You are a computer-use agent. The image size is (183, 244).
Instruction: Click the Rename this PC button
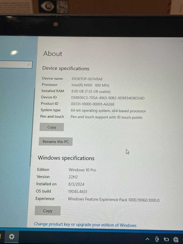tap(55, 142)
